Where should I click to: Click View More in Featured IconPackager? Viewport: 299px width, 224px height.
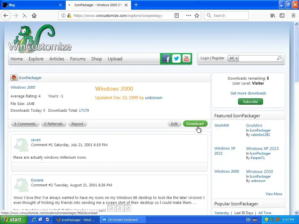point(274,194)
